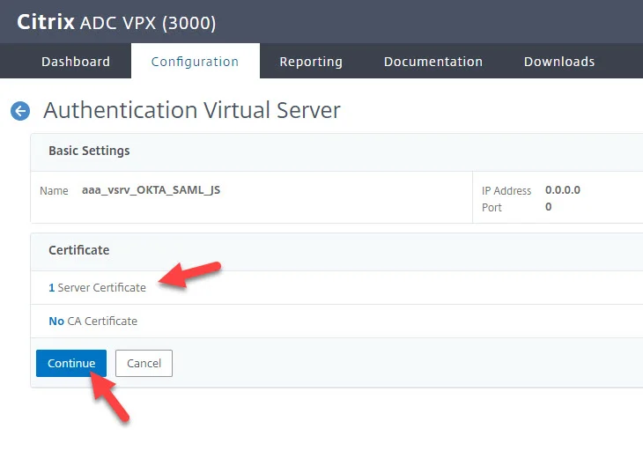Image resolution: width=643 pixels, height=473 pixels.
Task: Click the Port label
Action: point(491,208)
